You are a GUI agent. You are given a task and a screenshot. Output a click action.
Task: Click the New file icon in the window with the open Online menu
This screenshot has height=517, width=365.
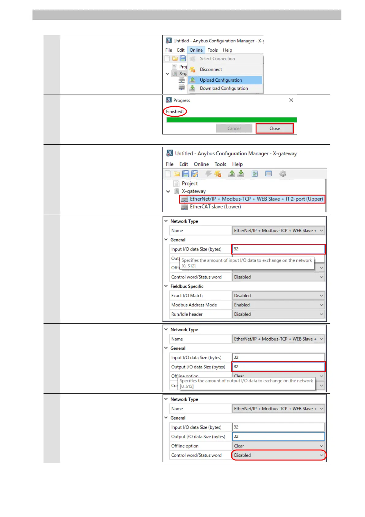(167, 58)
